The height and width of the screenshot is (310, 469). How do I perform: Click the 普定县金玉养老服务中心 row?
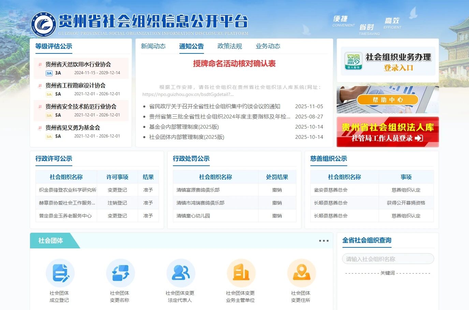click(x=97, y=216)
